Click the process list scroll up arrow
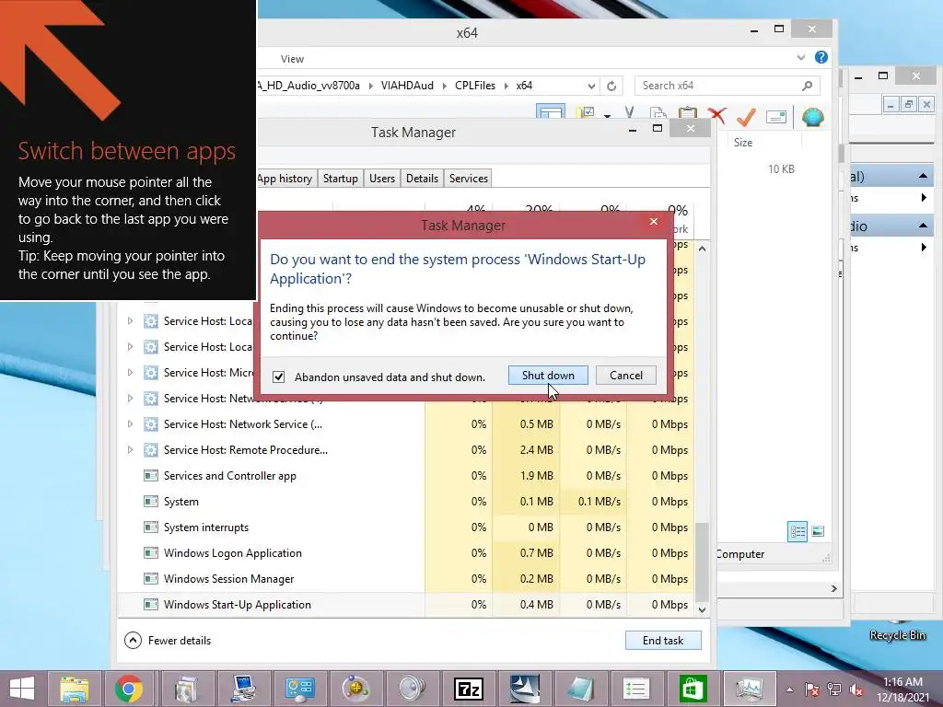Image resolution: width=943 pixels, height=707 pixels. point(701,249)
